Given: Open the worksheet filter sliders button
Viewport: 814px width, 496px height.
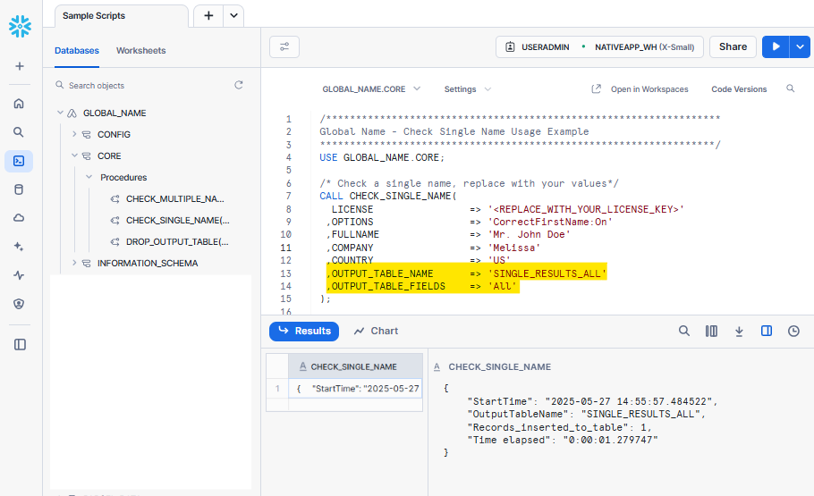Looking at the screenshot, I should (284, 46).
